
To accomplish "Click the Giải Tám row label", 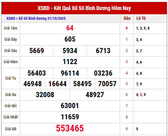I will click(x=11, y=28).
